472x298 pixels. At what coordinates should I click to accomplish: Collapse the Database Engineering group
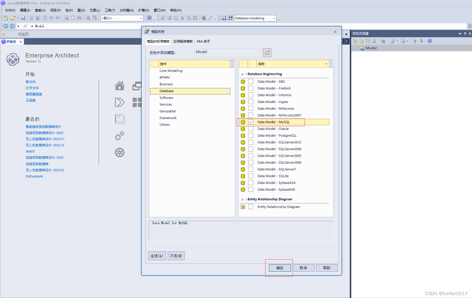[x=242, y=74]
